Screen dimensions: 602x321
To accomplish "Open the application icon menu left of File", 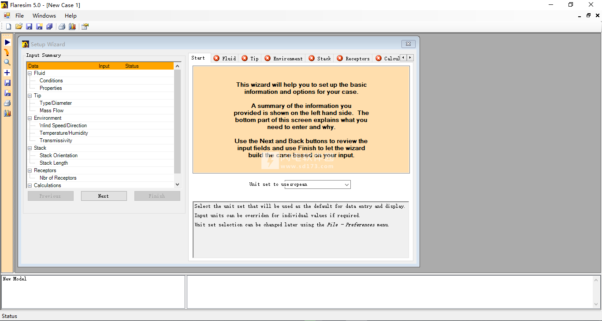I will pos(7,15).
